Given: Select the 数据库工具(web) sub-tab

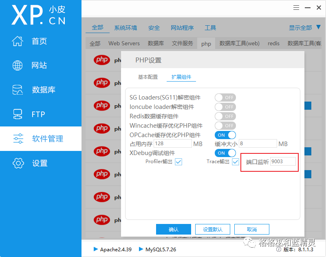Looking at the screenshot, I should tap(239, 43).
